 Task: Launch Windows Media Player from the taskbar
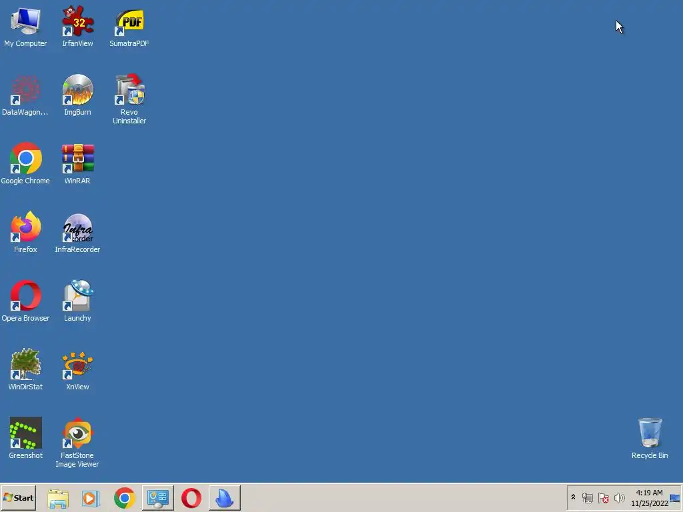[x=91, y=499]
